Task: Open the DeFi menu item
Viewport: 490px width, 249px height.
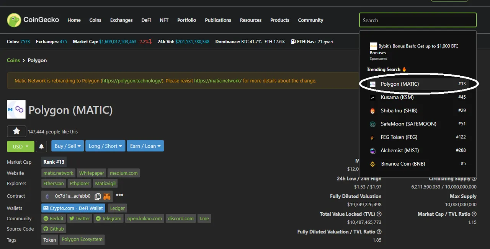Action: [146, 20]
